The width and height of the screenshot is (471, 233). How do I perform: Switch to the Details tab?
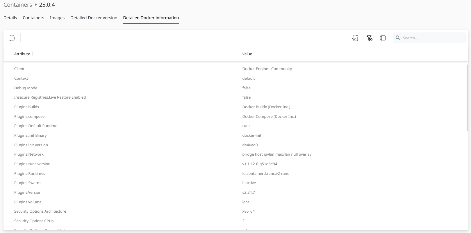[10, 18]
